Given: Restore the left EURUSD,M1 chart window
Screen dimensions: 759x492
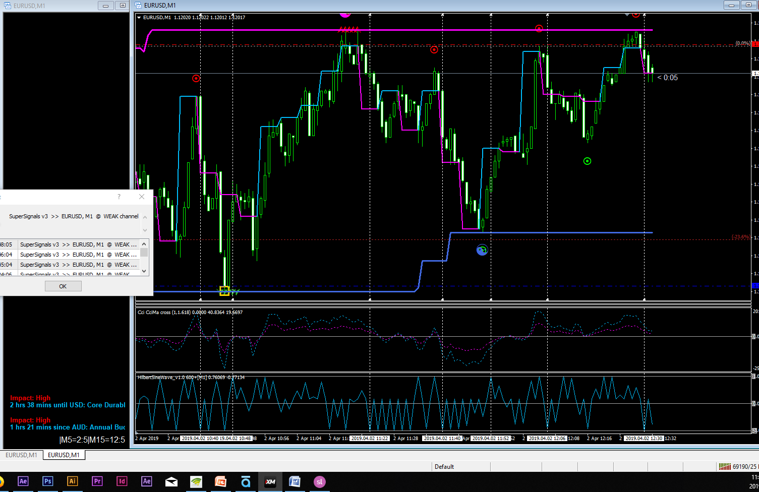Looking at the screenshot, I should (122, 6).
